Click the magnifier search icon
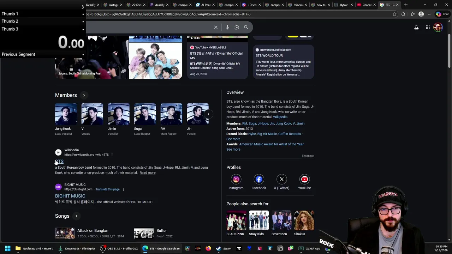Image resolution: width=452 pixels, height=254 pixels. (x=246, y=27)
